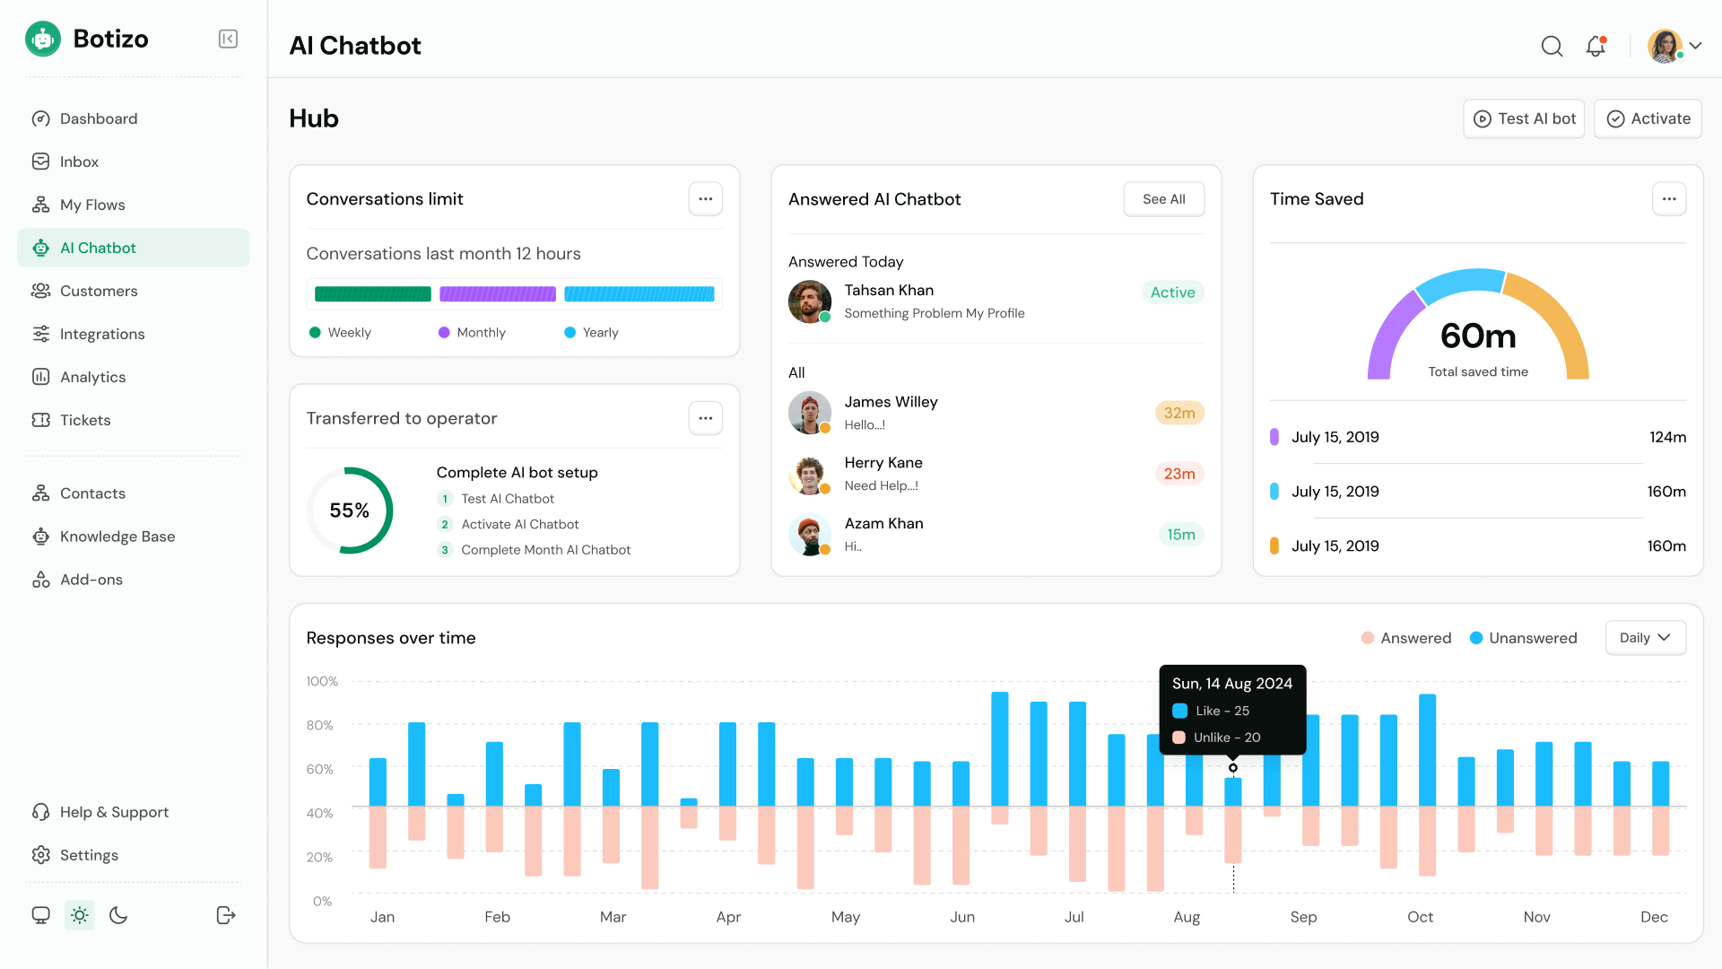Screen dimensions: 1722x969
Task: Open the Tickets panel
Action: pyautogui.click(x=85, y=420)
